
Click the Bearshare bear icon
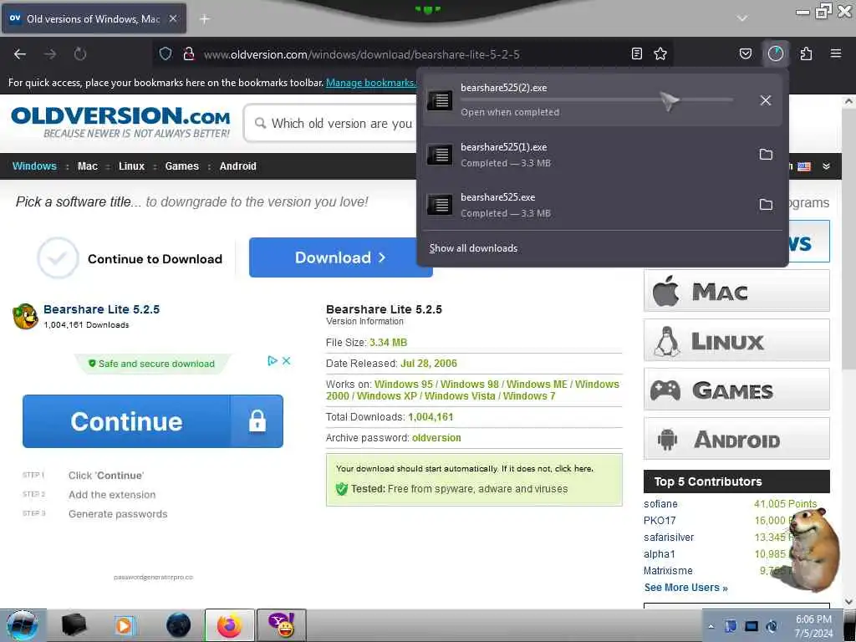(25, 316)
